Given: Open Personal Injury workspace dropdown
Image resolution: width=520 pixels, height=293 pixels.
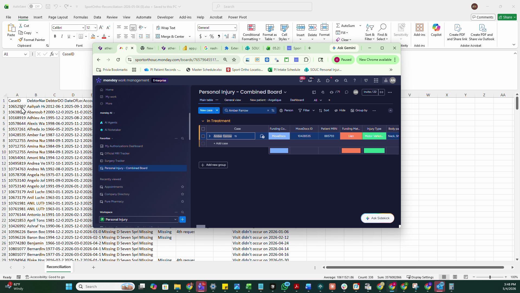Looking at the screenshot, I should [x=139, y=219].
